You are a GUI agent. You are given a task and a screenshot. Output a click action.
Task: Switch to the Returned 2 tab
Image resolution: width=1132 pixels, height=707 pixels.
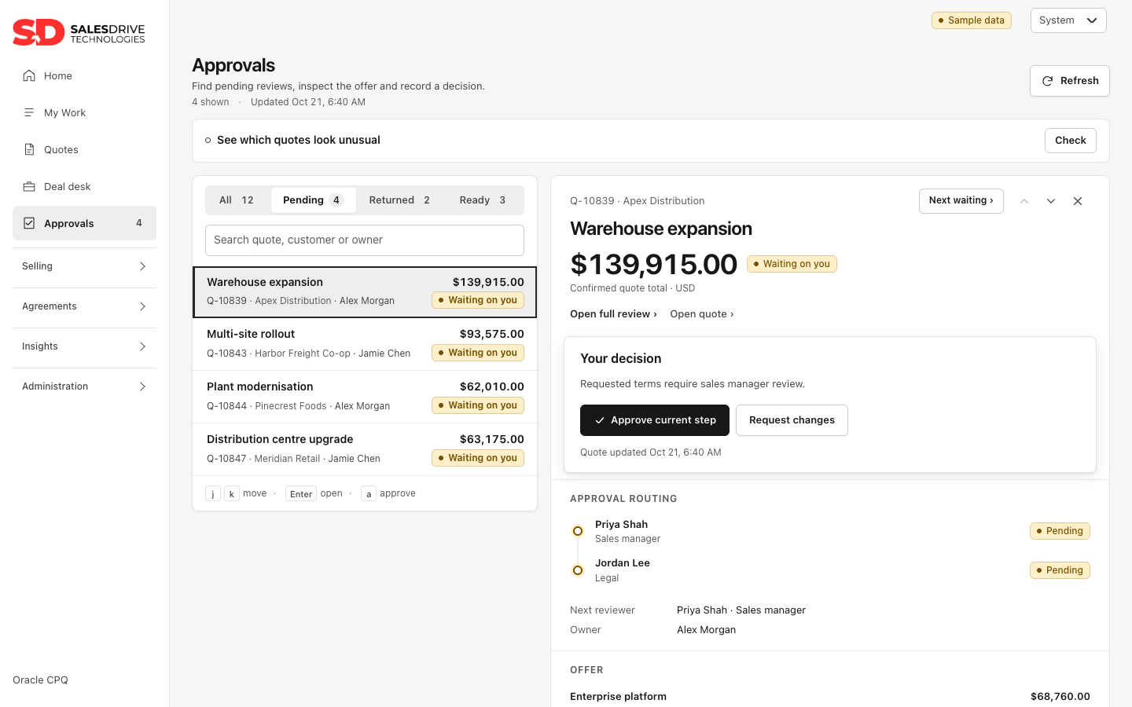(x=399, y=200)
